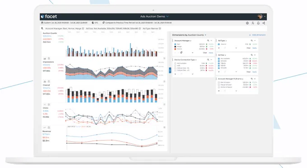Search within Device Connection Type card
The width and height of the screenshot is (307, 168).
click(x=208, y=60)
